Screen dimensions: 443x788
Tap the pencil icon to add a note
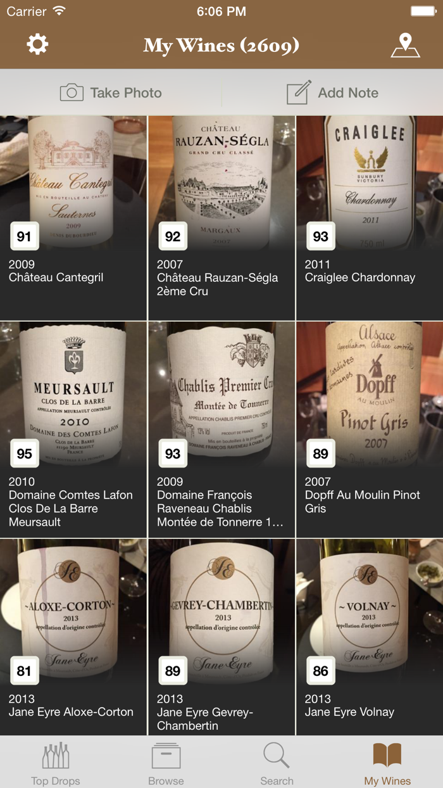[x=296, y=92]
